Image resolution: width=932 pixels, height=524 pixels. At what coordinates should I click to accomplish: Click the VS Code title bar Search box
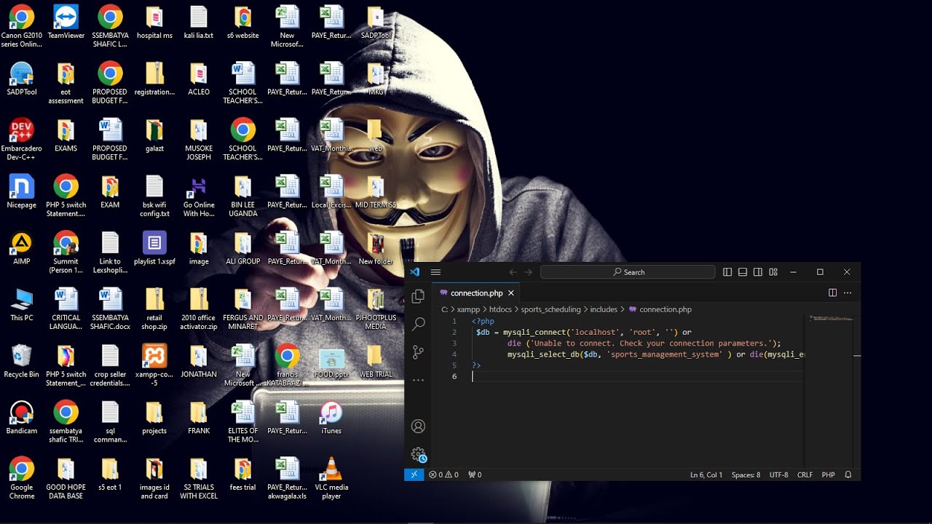point(628,272)
